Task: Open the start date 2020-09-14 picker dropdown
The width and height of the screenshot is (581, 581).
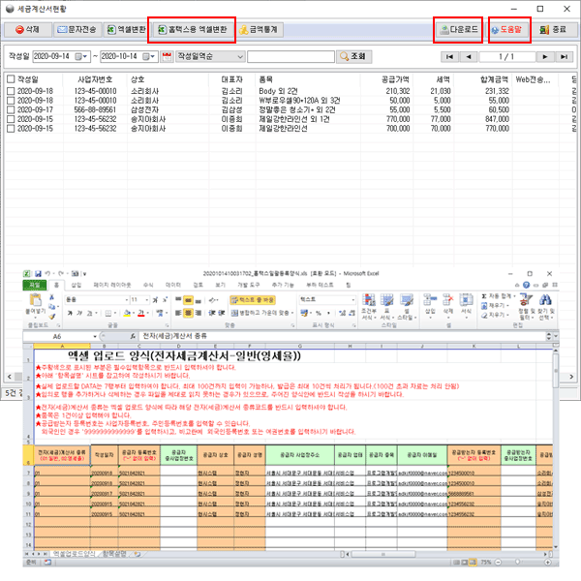Action: [x=81, y=57]
